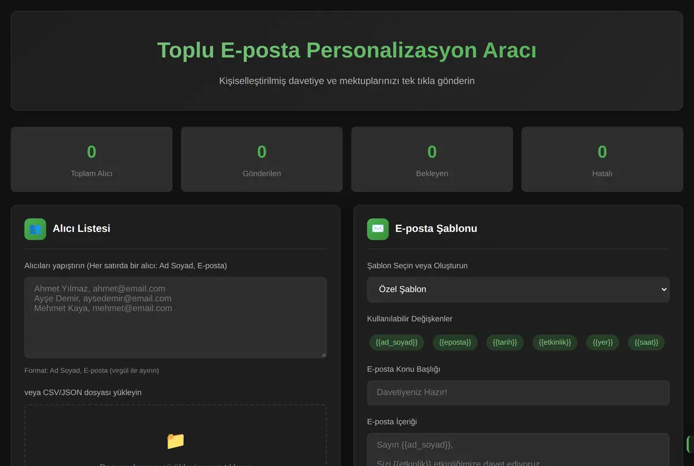
Task: Click the Alıcı Listesi heading
Action: 82,228
